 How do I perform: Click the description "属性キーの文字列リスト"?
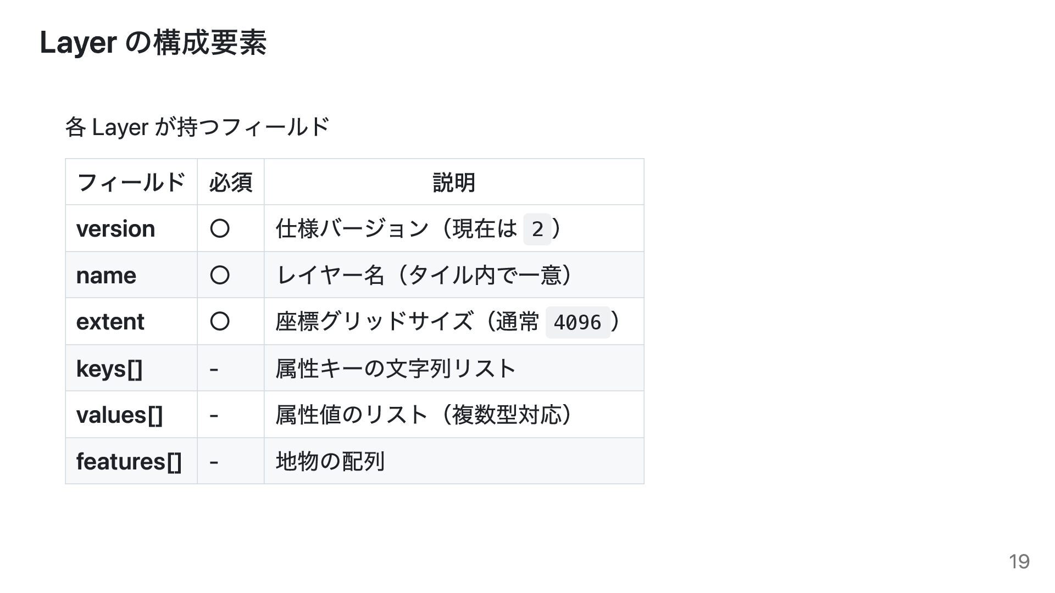tap(396, 368)
